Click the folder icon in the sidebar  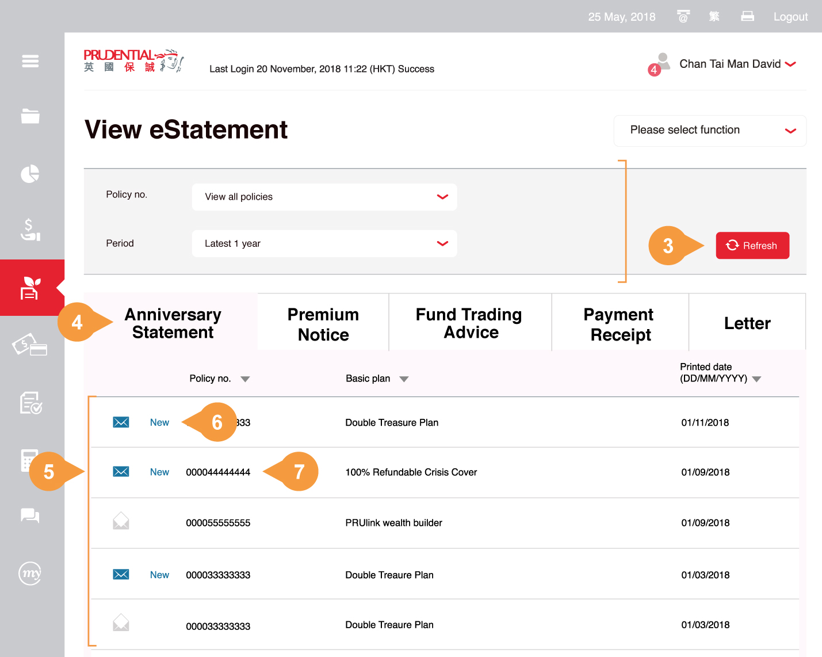pos(30,116)
